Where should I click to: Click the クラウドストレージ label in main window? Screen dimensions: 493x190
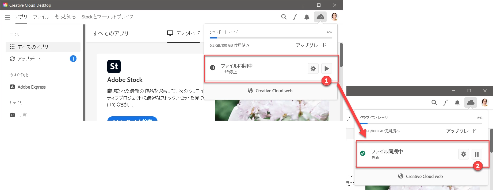coord(224,32)
